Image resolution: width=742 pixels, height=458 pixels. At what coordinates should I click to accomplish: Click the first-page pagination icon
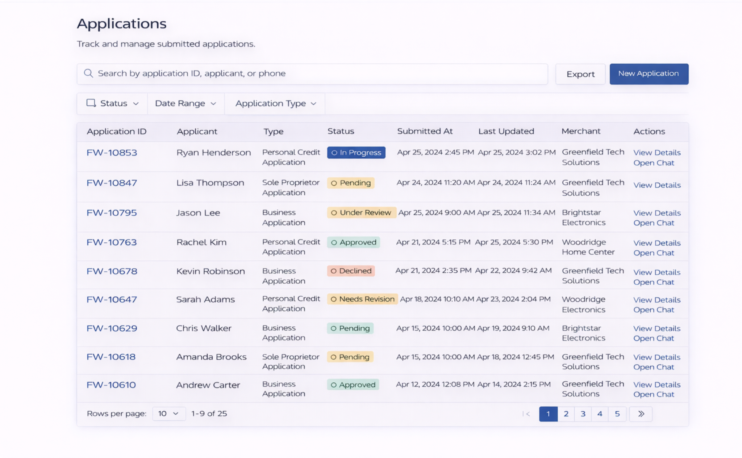[526, 414]
